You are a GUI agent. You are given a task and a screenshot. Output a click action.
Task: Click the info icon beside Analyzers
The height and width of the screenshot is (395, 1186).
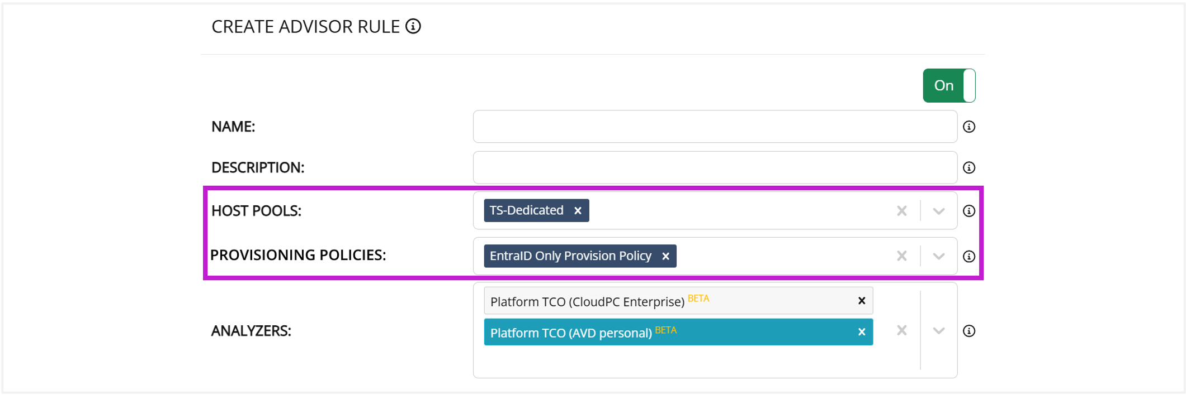pos(969,331)
